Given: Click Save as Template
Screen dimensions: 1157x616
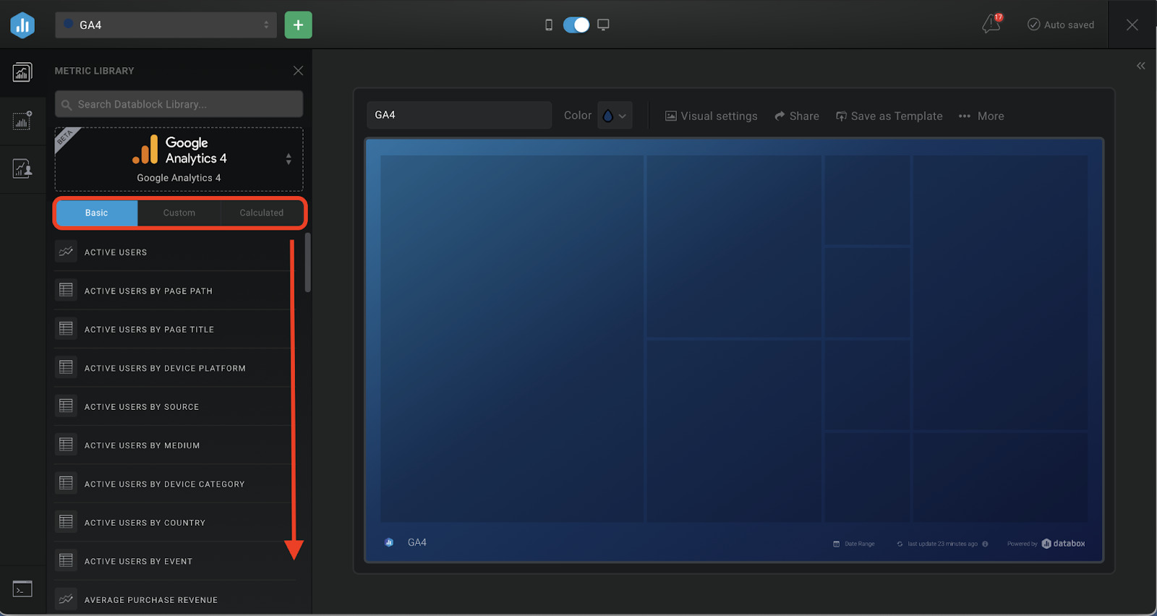Looking at the screenshot, I should [x=889, y=116].
